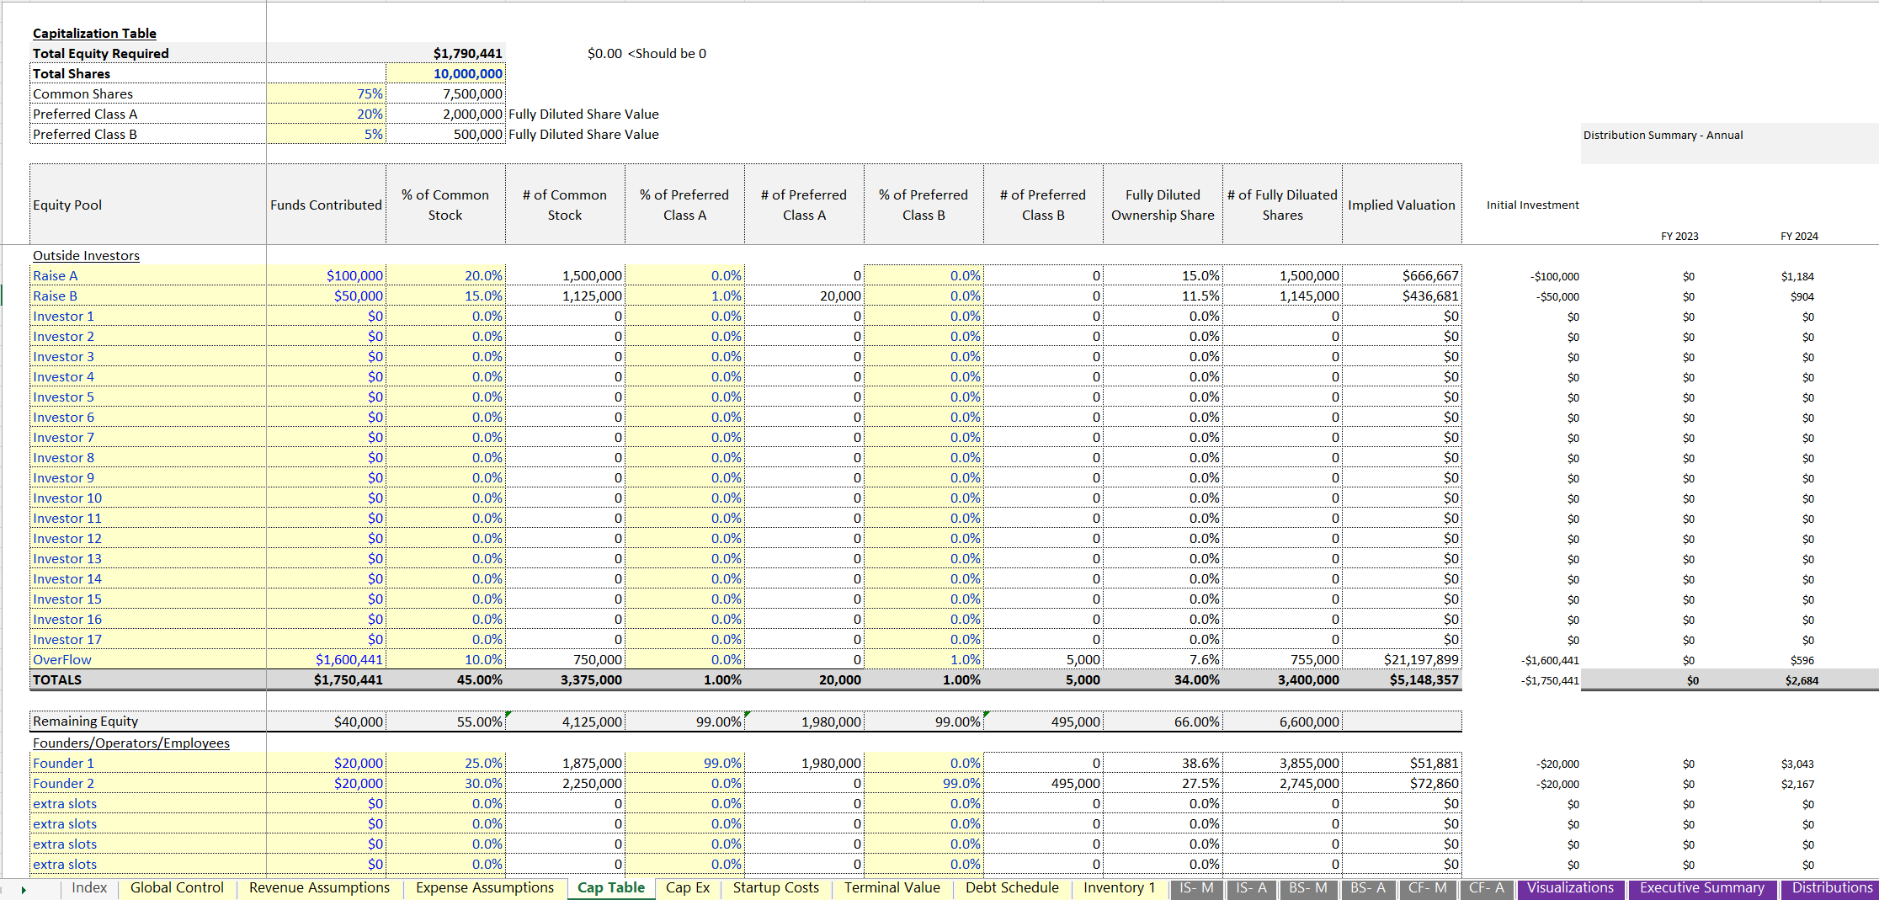Screen dimensions: 1879x900
Task: Click the TOTALS implied valuation $5,148,357
Action: point(1402,679)
